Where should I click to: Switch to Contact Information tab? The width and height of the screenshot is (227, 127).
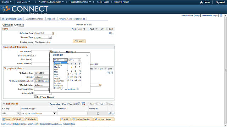pos(34,19)
